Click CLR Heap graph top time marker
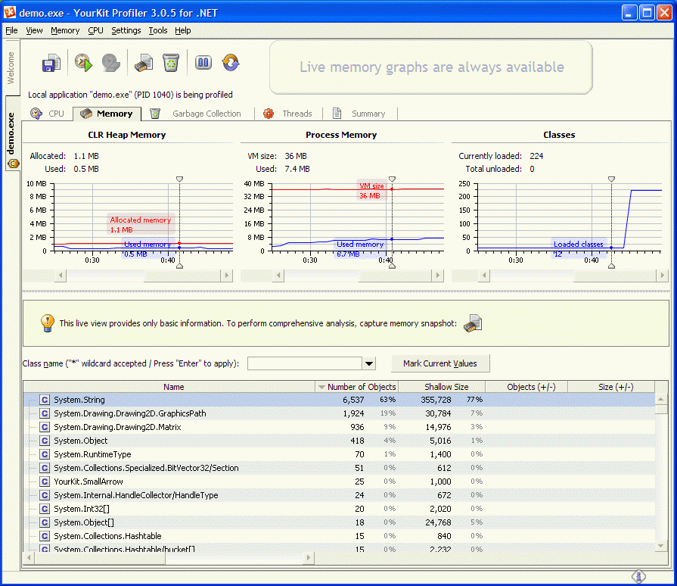Screen dimensions: 677x586 coord(179,179)
